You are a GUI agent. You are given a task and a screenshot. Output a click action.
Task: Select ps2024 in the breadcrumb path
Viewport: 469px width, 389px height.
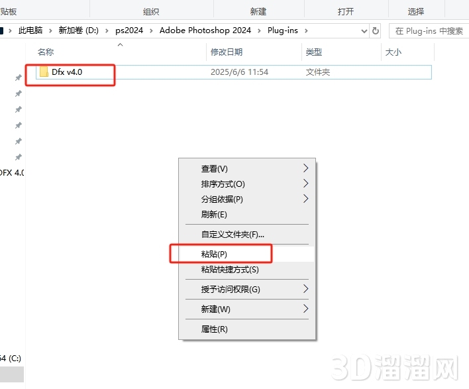point(129,30)
